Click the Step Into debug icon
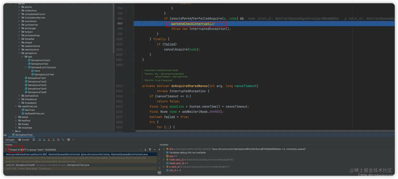The image size is (398, 179). click(44, 140)
